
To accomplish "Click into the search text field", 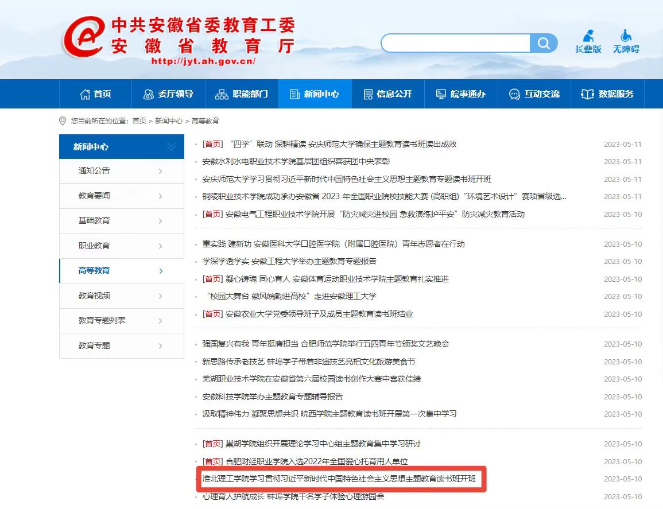I will [x=455, y=43].
